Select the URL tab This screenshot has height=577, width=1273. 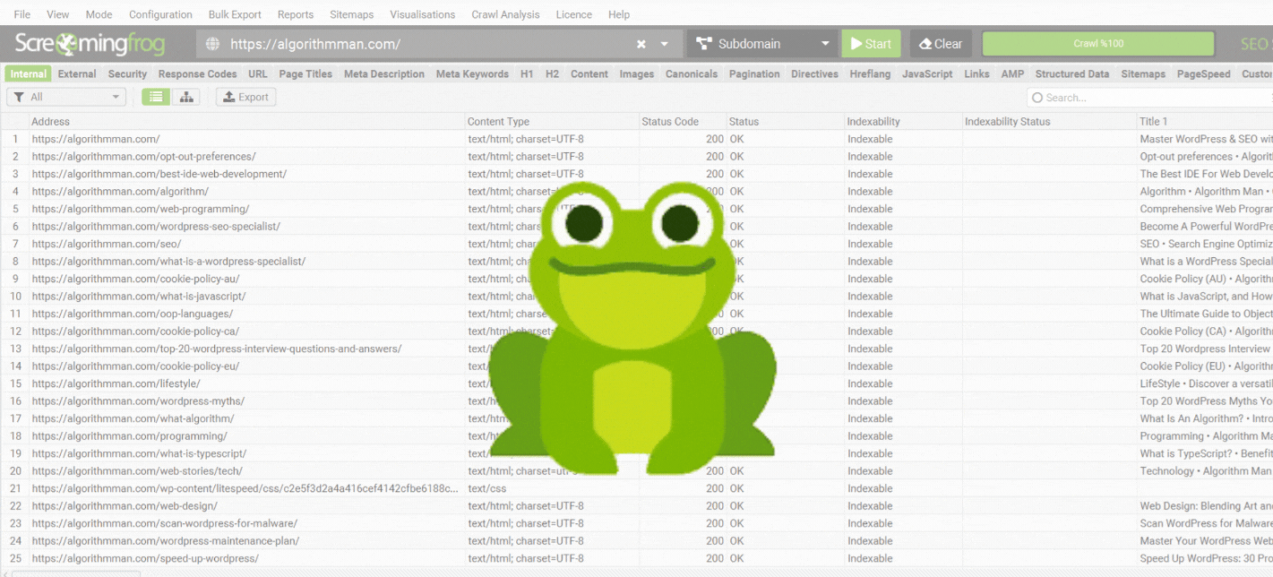pos(258,74)
